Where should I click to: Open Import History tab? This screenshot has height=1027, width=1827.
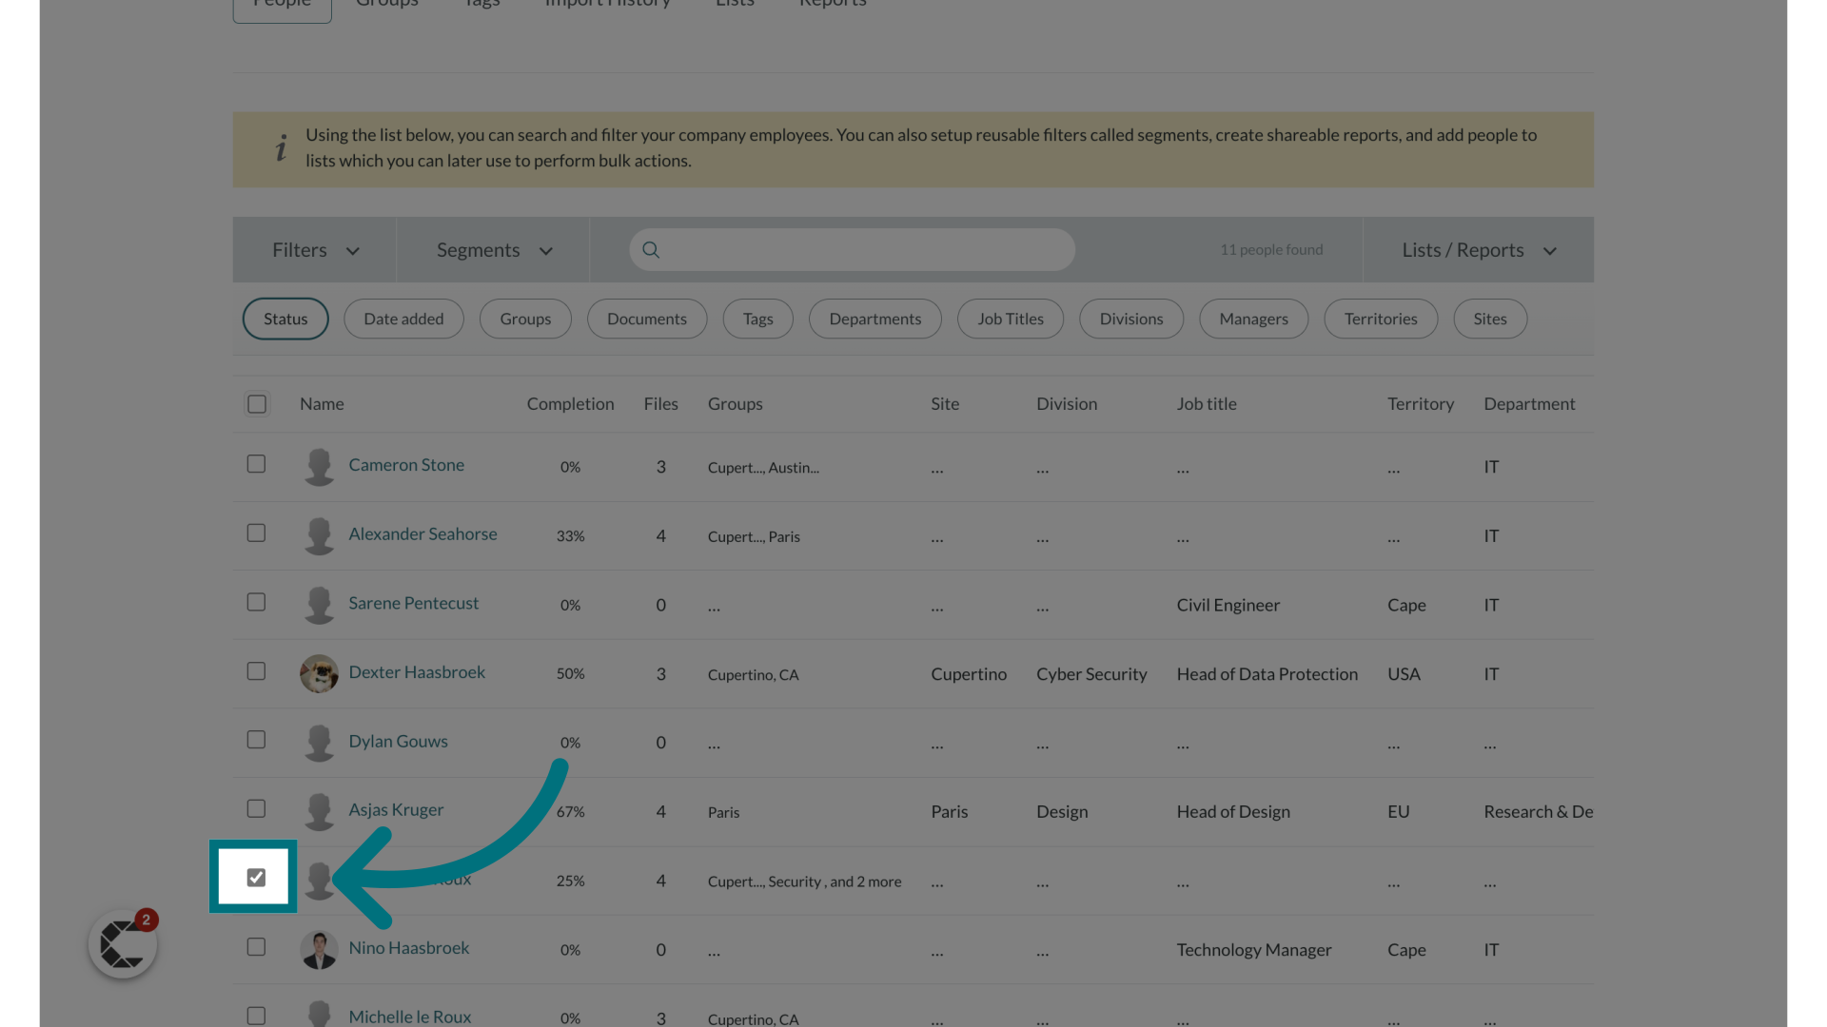(x=607, y=5)
